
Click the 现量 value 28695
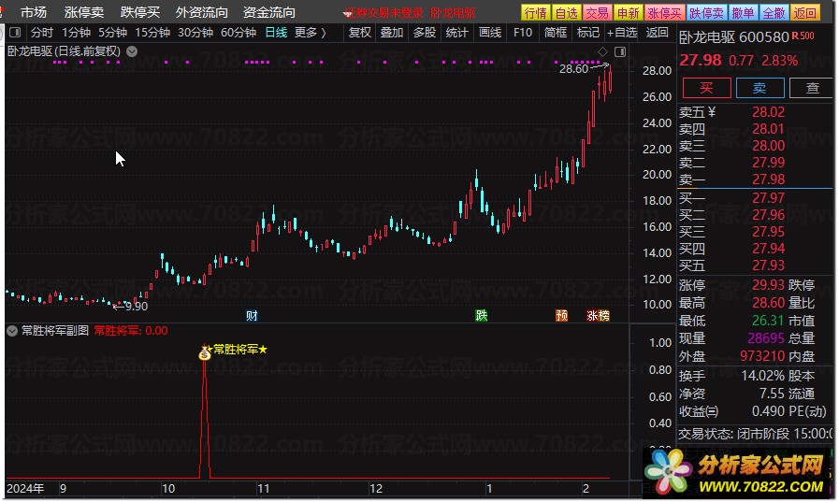tap(766, 337)
